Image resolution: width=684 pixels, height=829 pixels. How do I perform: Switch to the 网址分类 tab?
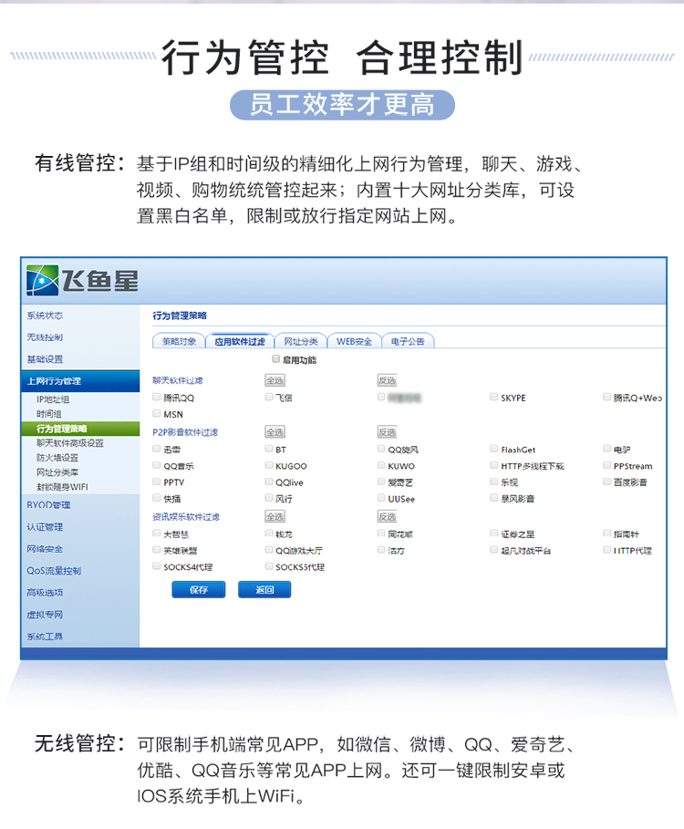[301, 341]
